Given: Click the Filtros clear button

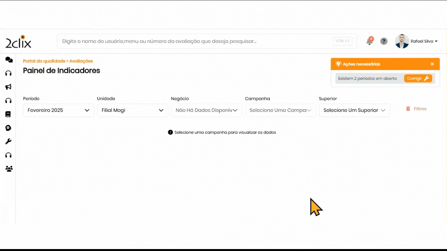Looking at the screenshot, I should [x=416, y=109].
